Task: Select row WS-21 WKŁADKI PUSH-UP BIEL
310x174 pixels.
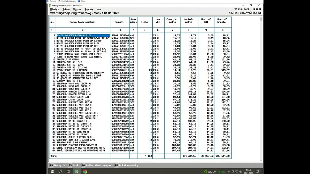Action: 140,35
